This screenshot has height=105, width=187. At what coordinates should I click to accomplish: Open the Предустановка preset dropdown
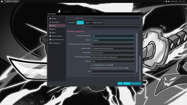[x=113, y=49]
